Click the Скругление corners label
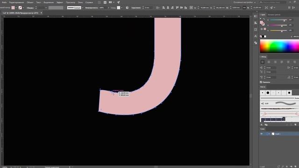 coord(136,8)
